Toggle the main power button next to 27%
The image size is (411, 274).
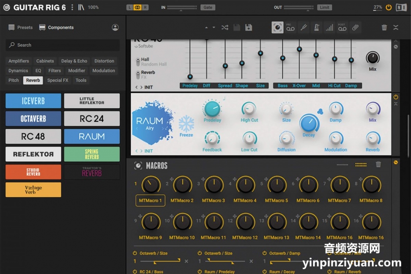coord(389,7)
